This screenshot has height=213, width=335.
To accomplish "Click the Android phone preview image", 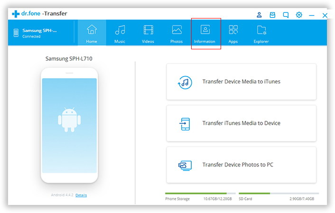I will [69, 125].
